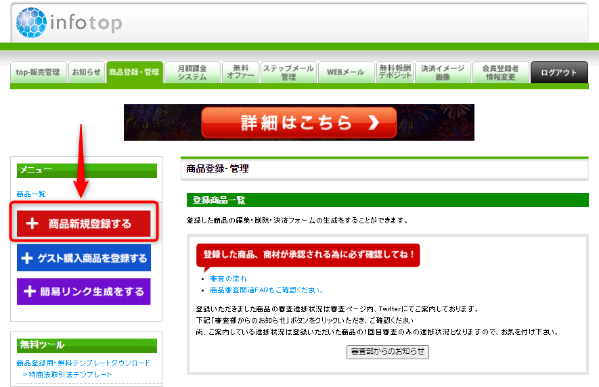Open the 無料オファー tab
The image size is (599, 387).
[241, 72]
